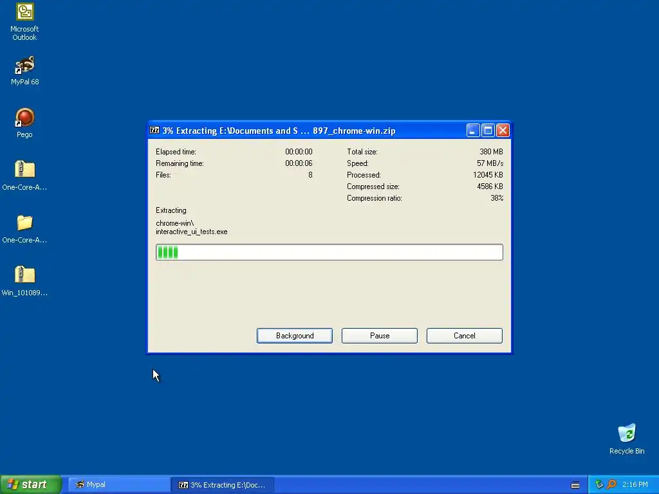Close the 7-Zip extraction dialog
This screenshot has height=494, width=659.
coord(503,131)
